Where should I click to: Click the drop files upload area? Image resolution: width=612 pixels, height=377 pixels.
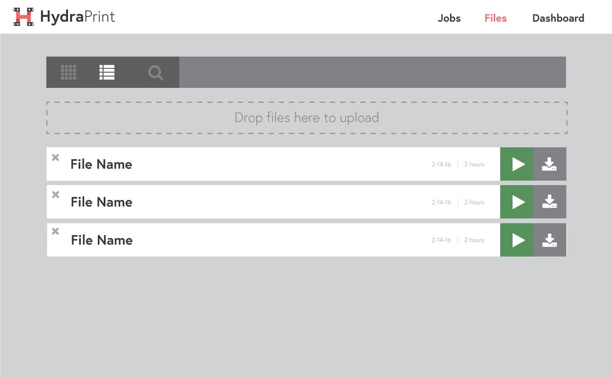[306, 118]
